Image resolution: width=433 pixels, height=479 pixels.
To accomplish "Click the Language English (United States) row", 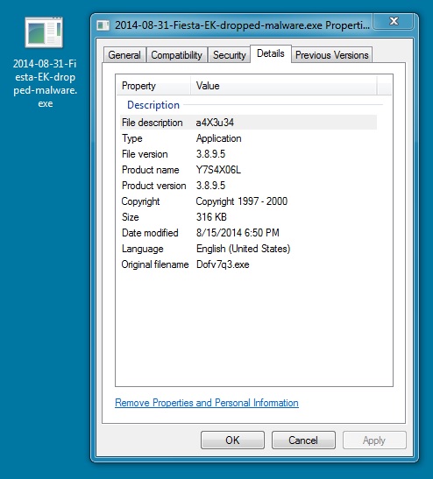I will click(248, 249).
